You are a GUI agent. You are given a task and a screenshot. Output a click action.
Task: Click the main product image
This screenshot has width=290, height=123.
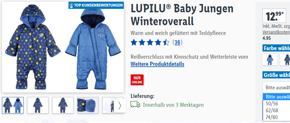click(63, 47)
